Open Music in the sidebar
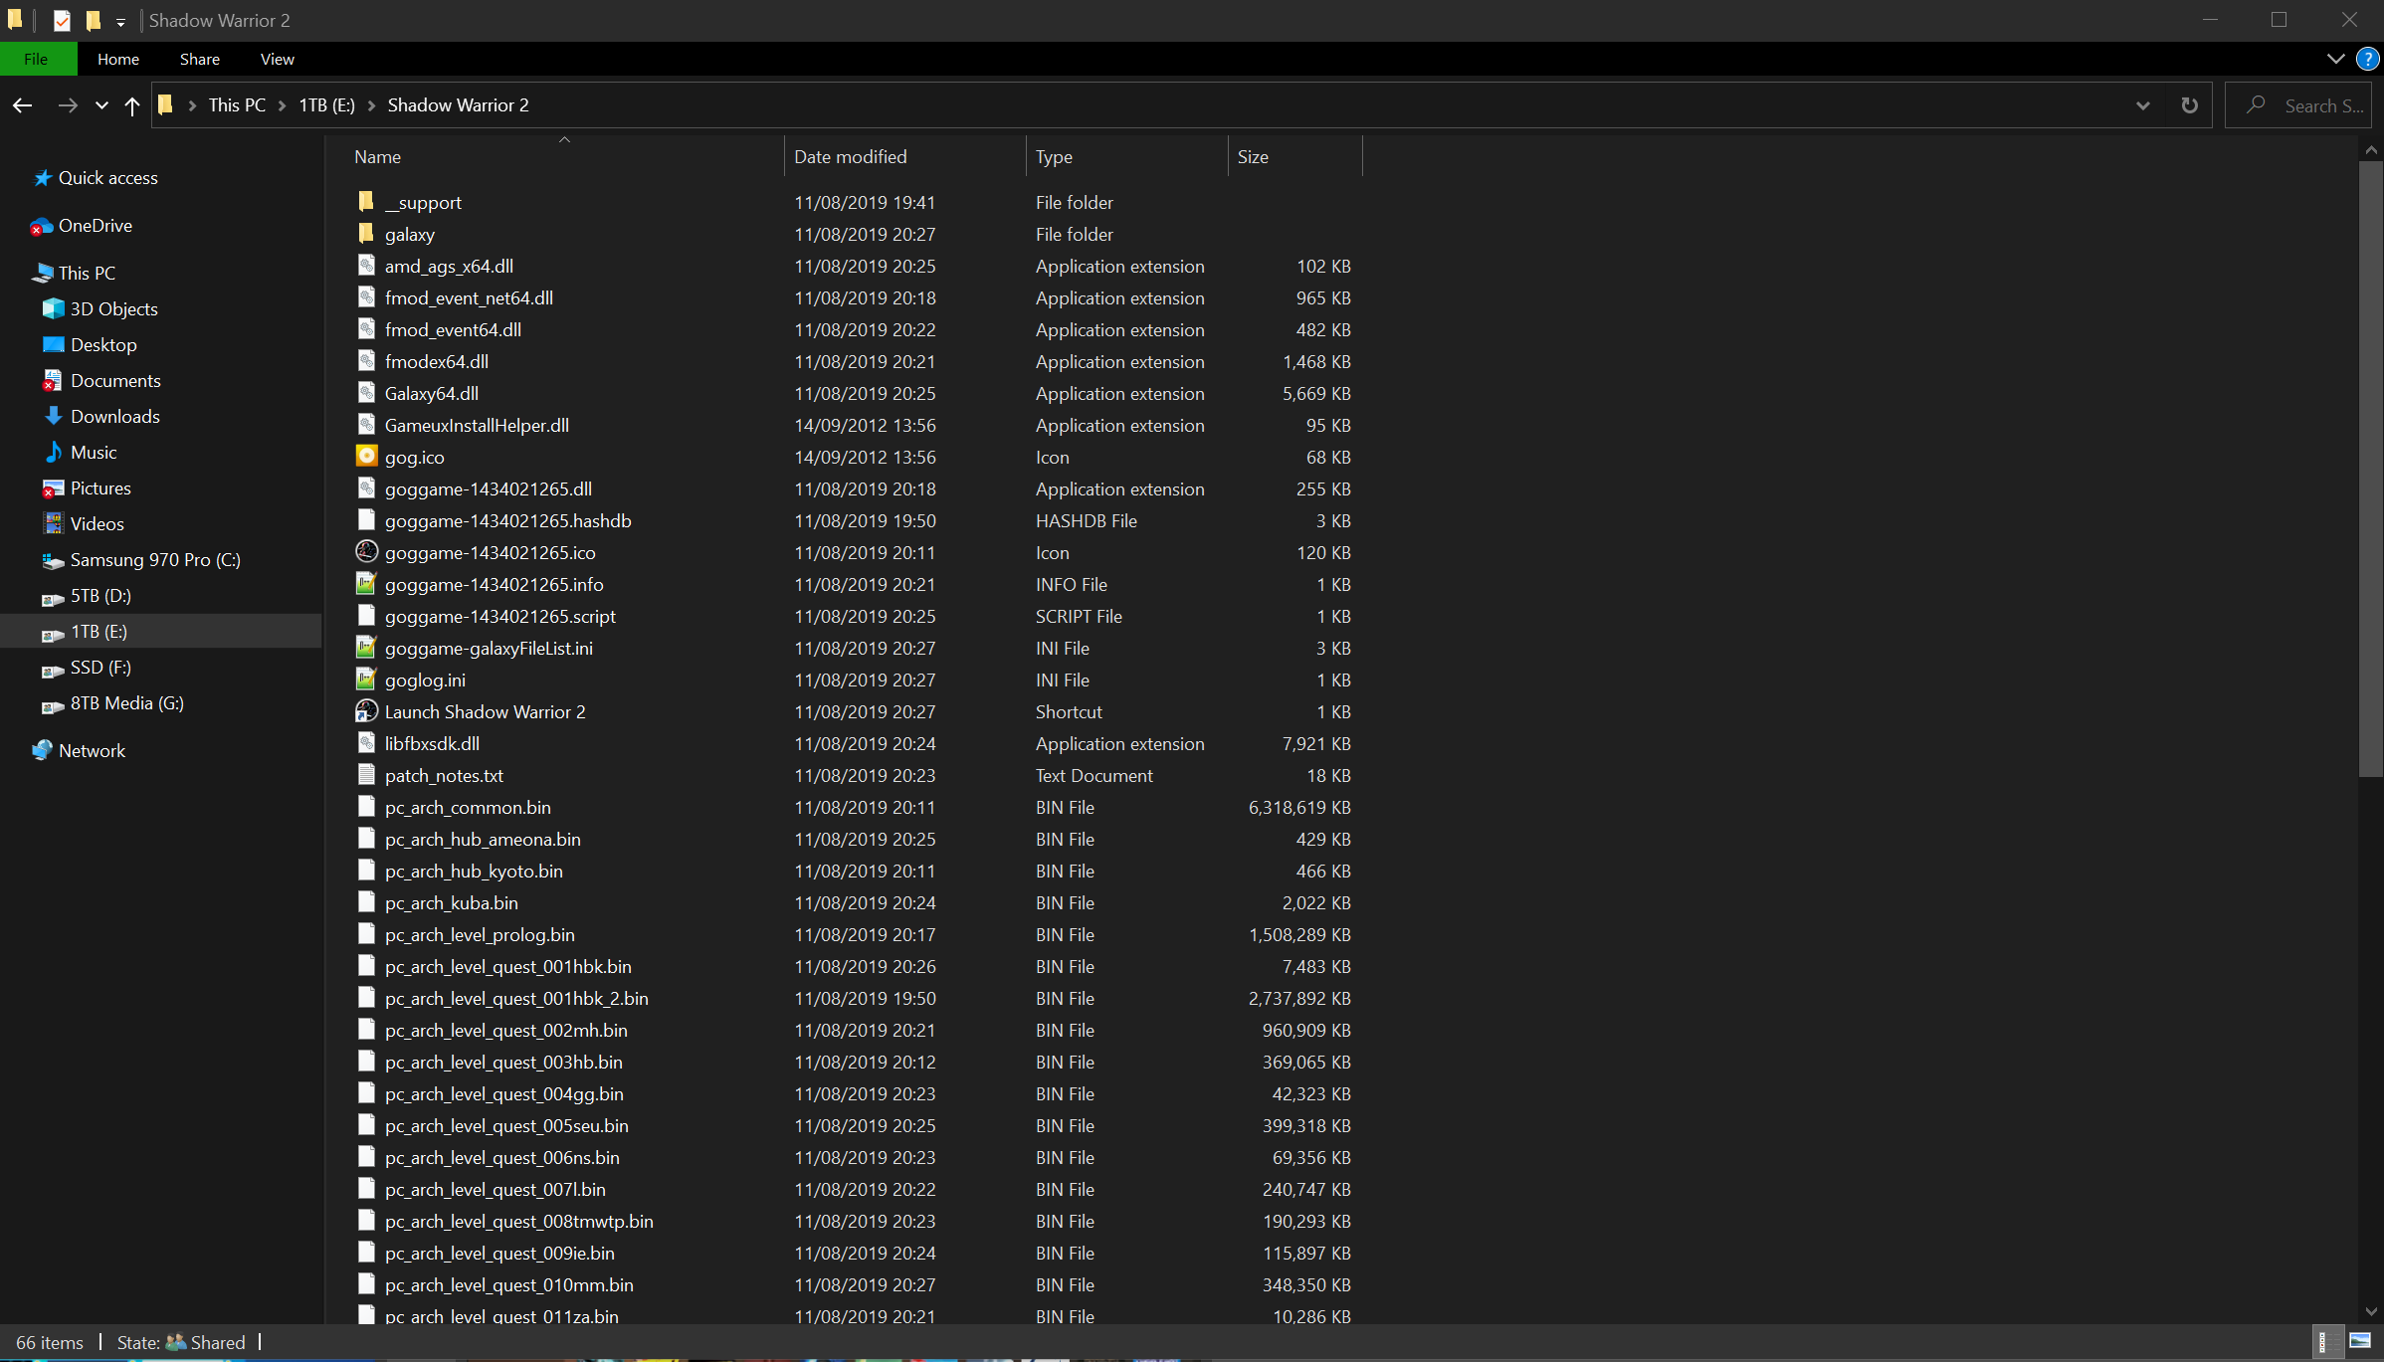This screenshot has height=1362, width=2384. 94,453
